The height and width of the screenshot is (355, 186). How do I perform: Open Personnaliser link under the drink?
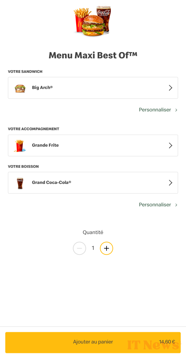155,205
